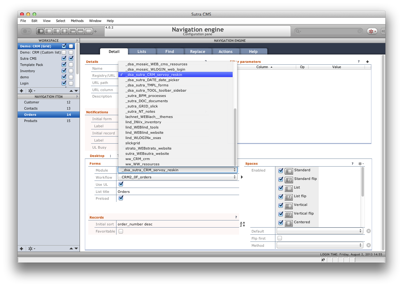
Task: Open the Workflow dropdown
Action: click(x=177, y=177)
